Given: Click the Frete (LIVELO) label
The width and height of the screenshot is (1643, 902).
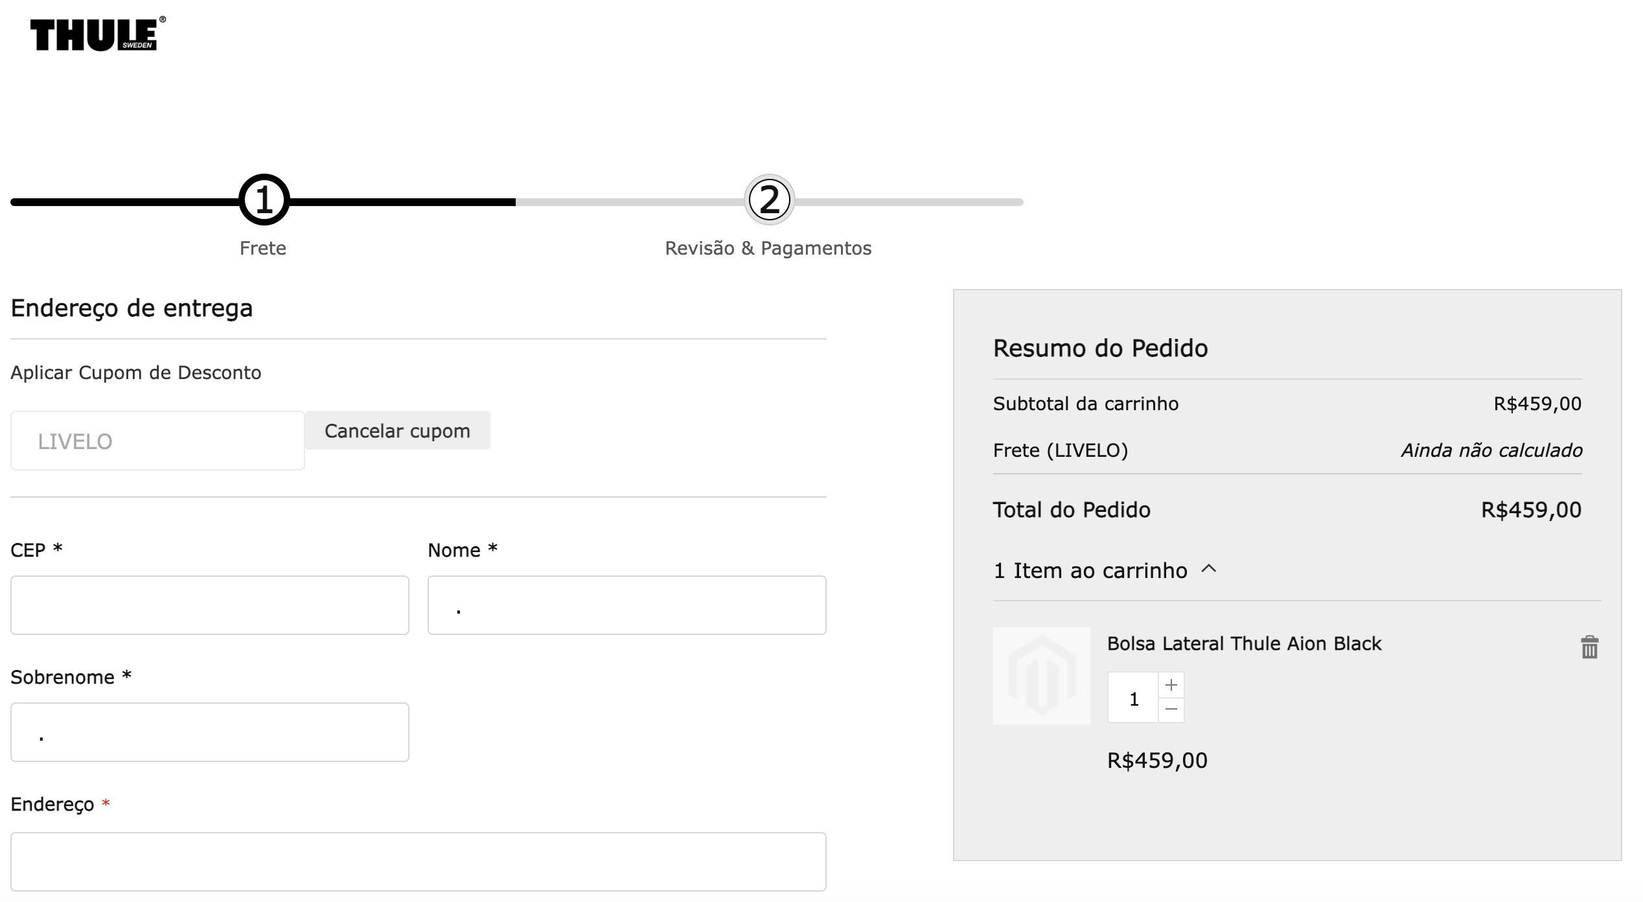Looking at the screenshot, I should pyautogui.click(x=1061, y=450).
